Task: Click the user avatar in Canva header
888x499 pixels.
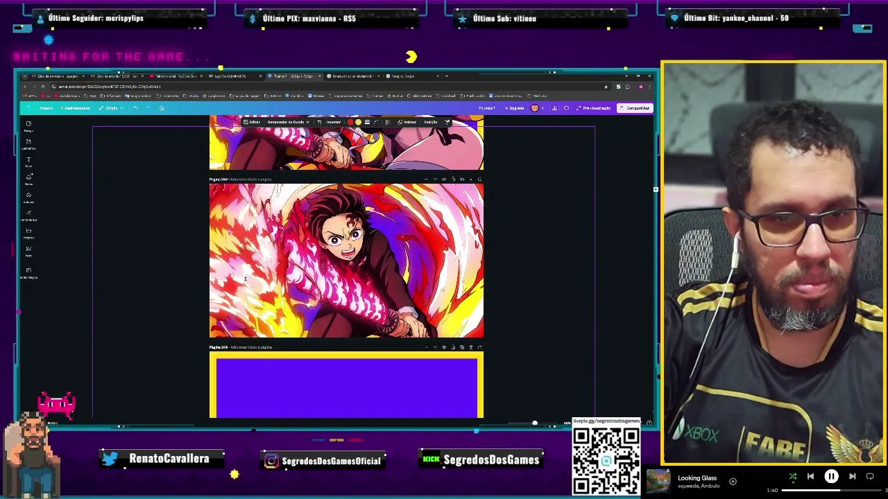Action: coord(534,108)
